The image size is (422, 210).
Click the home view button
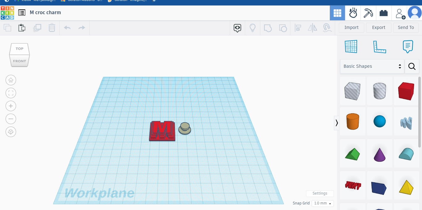(x=11, y=80)
